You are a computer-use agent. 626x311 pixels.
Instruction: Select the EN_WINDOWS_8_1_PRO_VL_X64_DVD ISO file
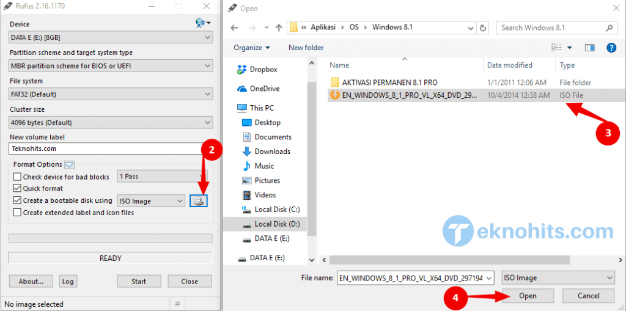pos(477,95)
